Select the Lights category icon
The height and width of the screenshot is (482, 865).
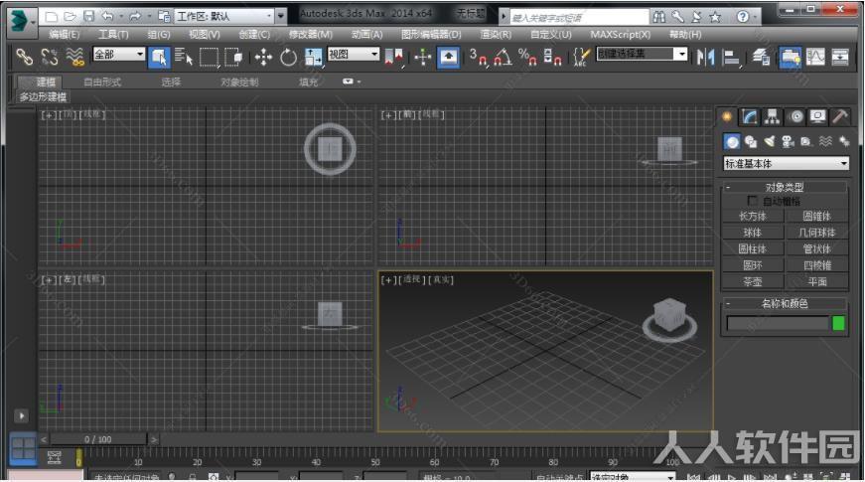tap(769, 142)
